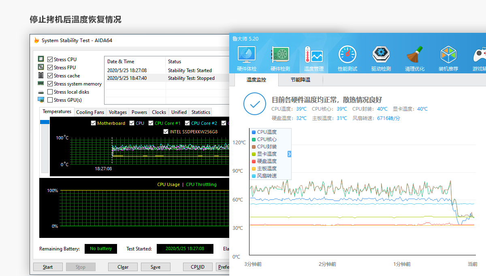Enable Stress GPU(s) checkbox
This screenshot has width=486, height=276.
pyautogui.click(x=50, y=100)
